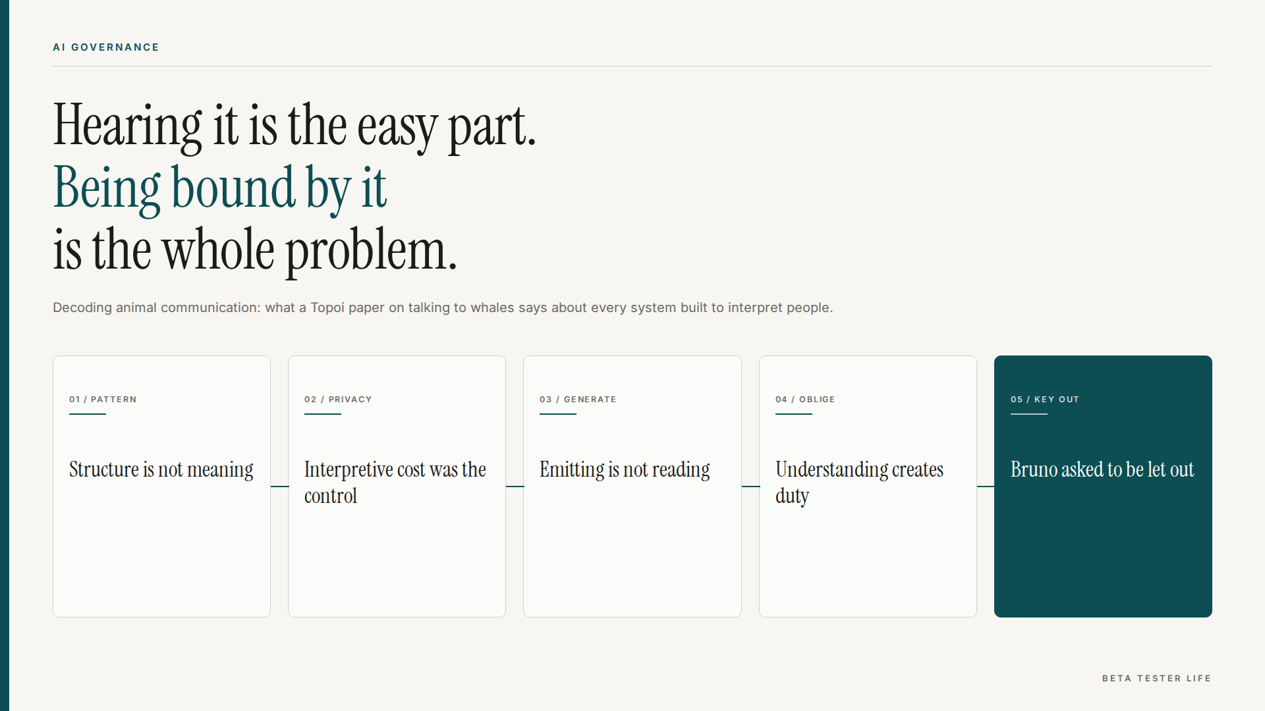
Task: Open 'Understanding creates duty' card
Action: point(868,487)
